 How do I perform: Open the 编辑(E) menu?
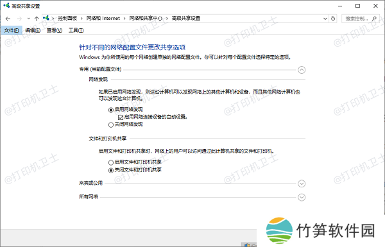(33, 30)
